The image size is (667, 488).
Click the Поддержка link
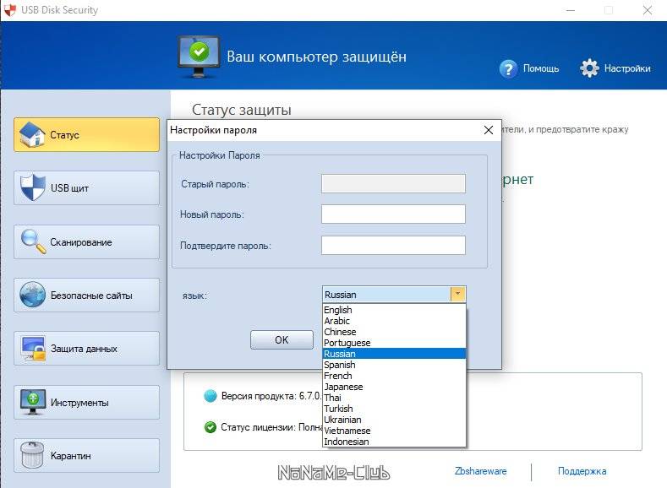582,471
